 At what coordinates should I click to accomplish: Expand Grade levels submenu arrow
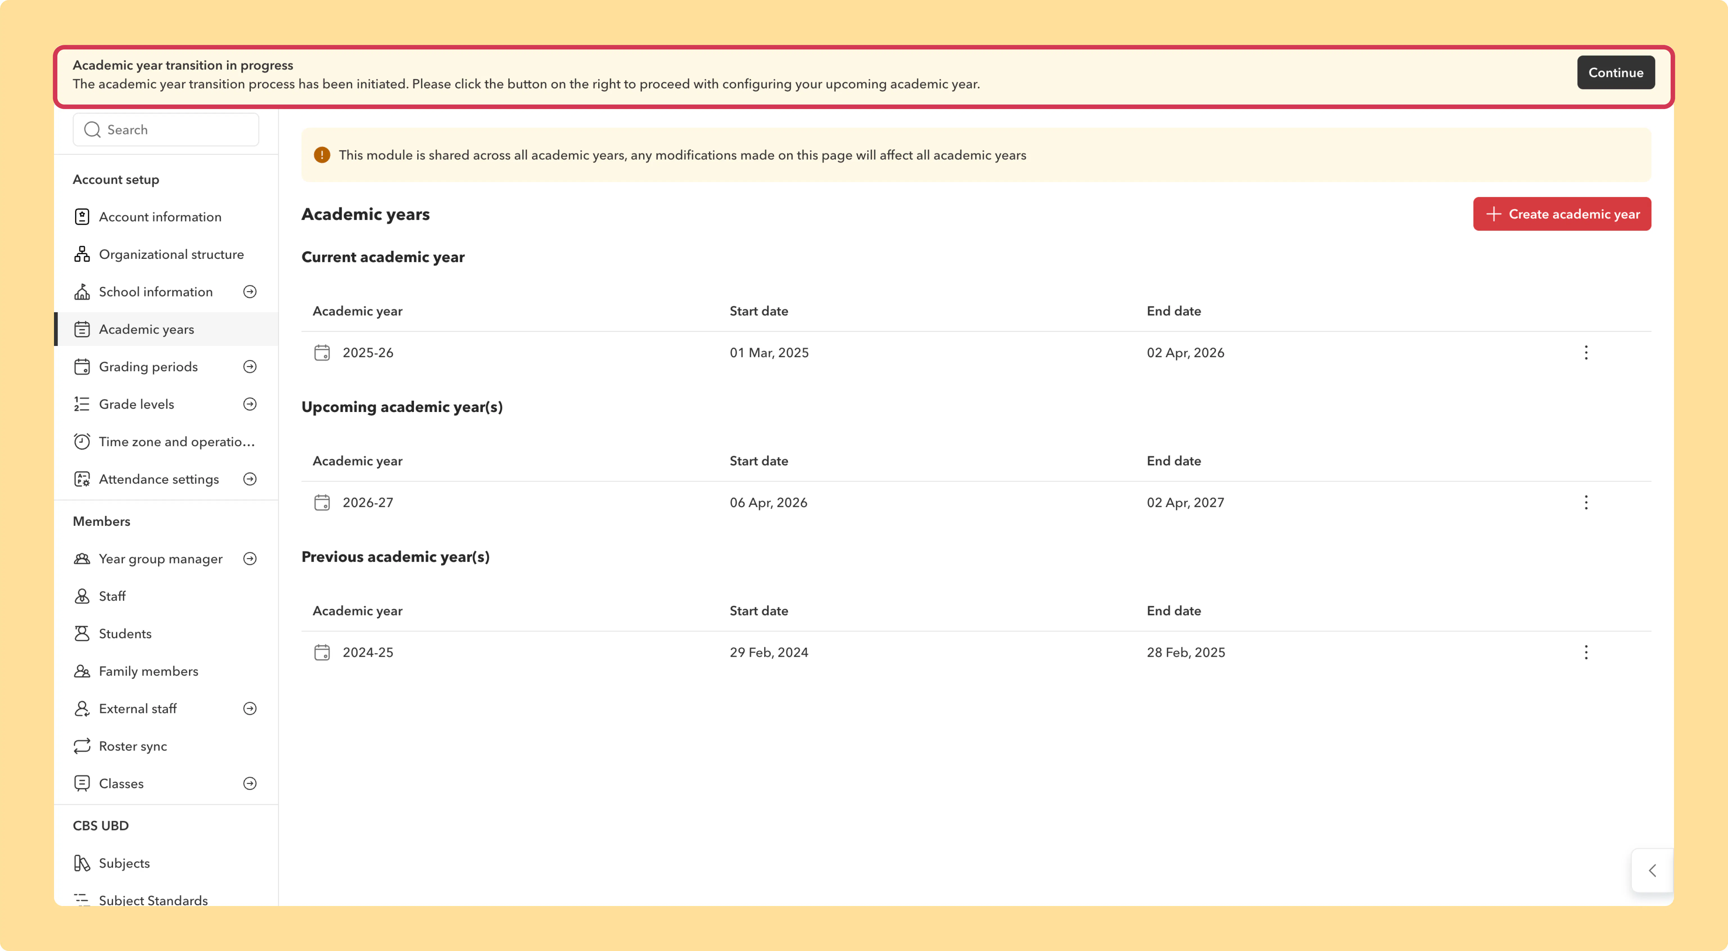249,404
